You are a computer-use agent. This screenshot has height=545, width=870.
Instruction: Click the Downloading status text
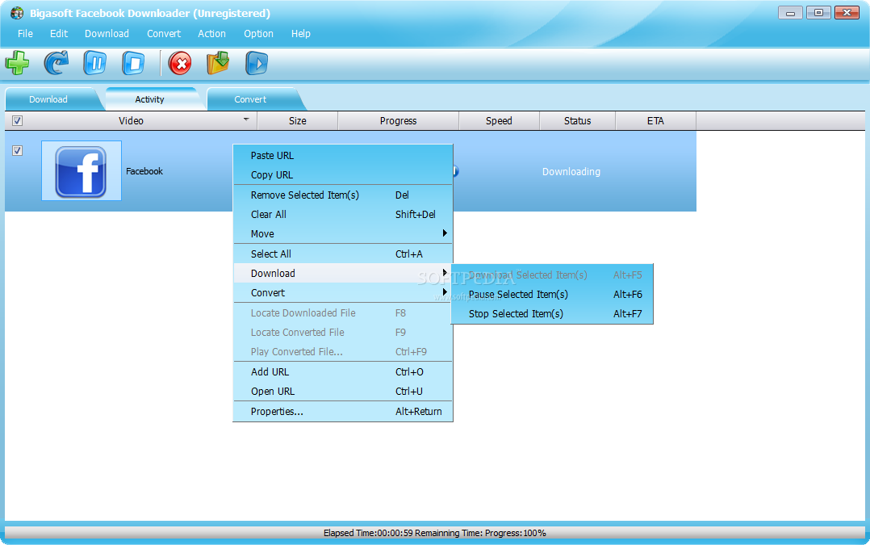[571, 171]
